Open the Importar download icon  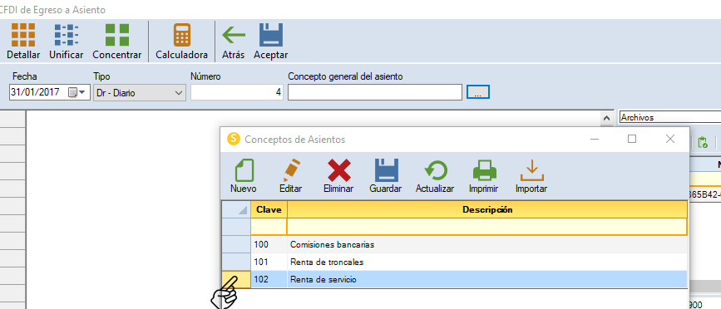(x=531, y=171)
